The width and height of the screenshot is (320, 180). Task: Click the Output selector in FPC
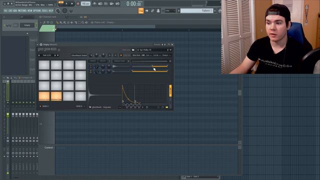tap(166, 55)
